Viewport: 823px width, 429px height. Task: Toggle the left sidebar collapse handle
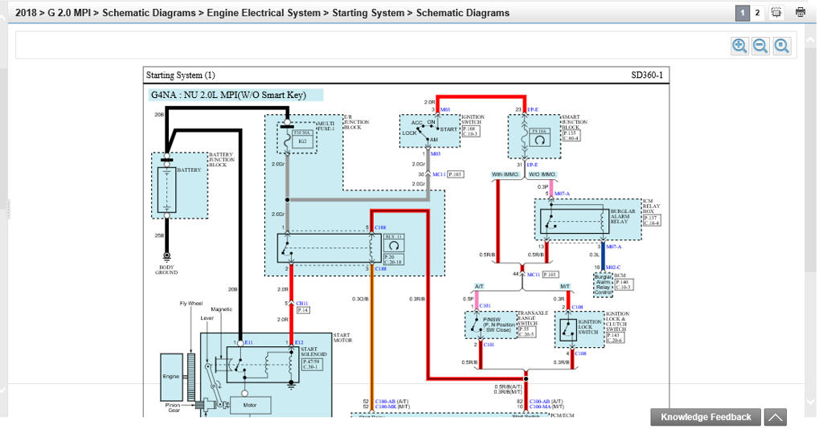7,209
